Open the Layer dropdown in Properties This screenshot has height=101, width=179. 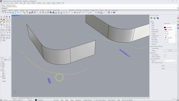pyautogui.click(x=170, y=27)
